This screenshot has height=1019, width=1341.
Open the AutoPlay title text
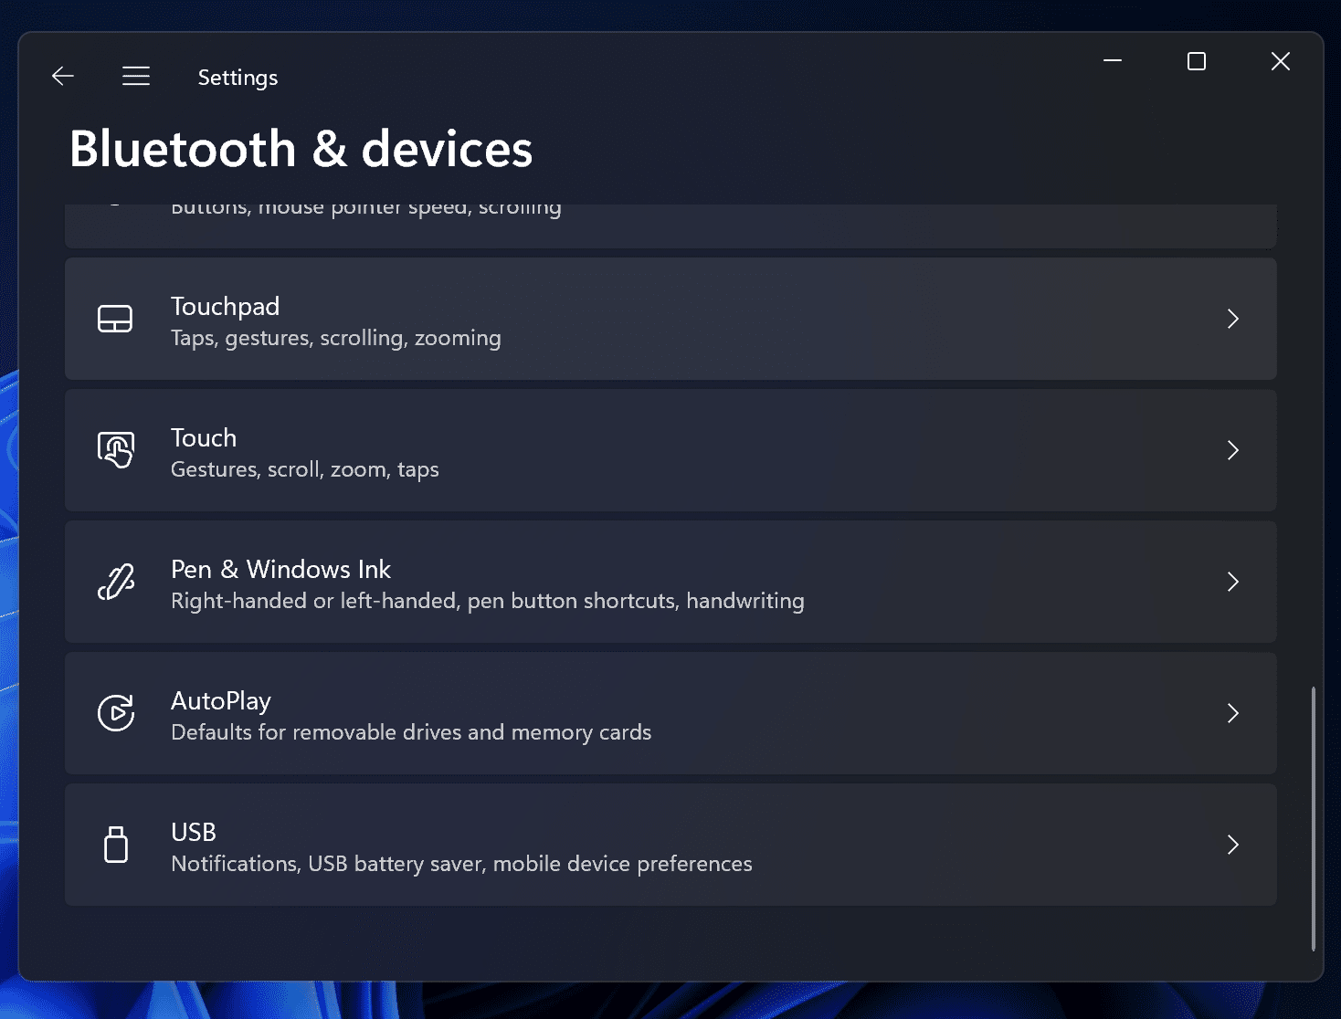221,701
